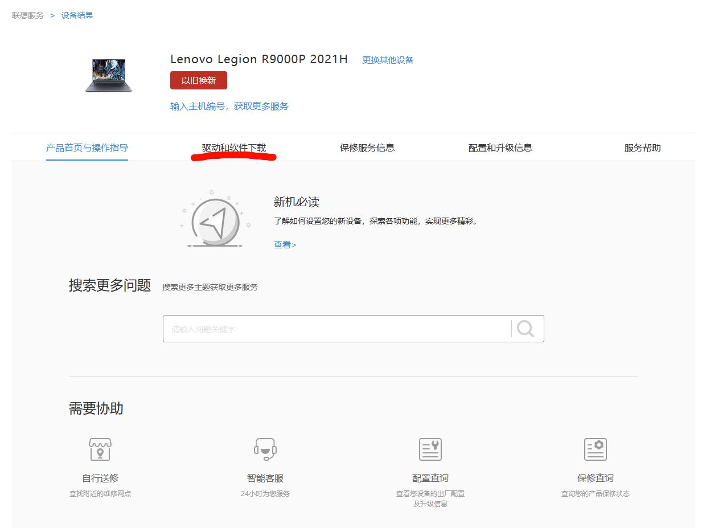
Task: Click 查看您设备的出厂配置及升级信息 text
Action: (x=430, y=499)
